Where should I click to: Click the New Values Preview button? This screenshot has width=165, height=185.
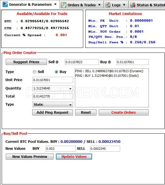click(30, 156)
